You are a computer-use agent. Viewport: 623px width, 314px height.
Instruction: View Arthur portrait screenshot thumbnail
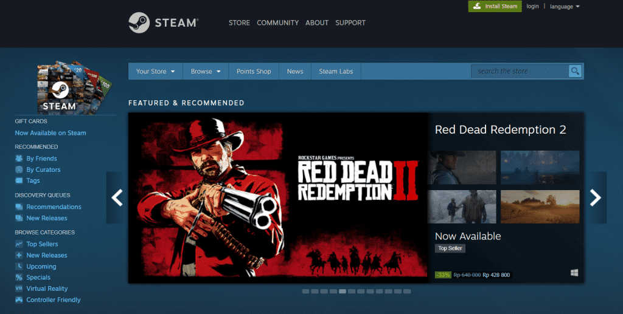click(462, 167)
